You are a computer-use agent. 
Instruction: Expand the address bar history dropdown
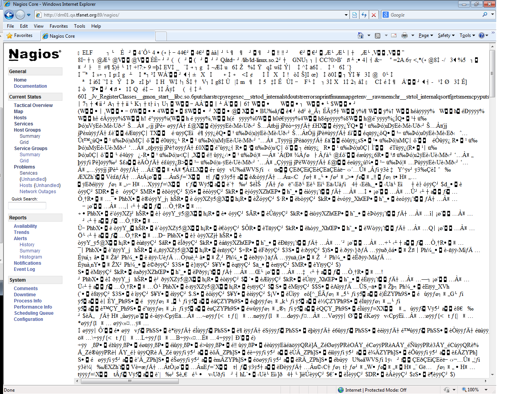(x=346, y=15)
